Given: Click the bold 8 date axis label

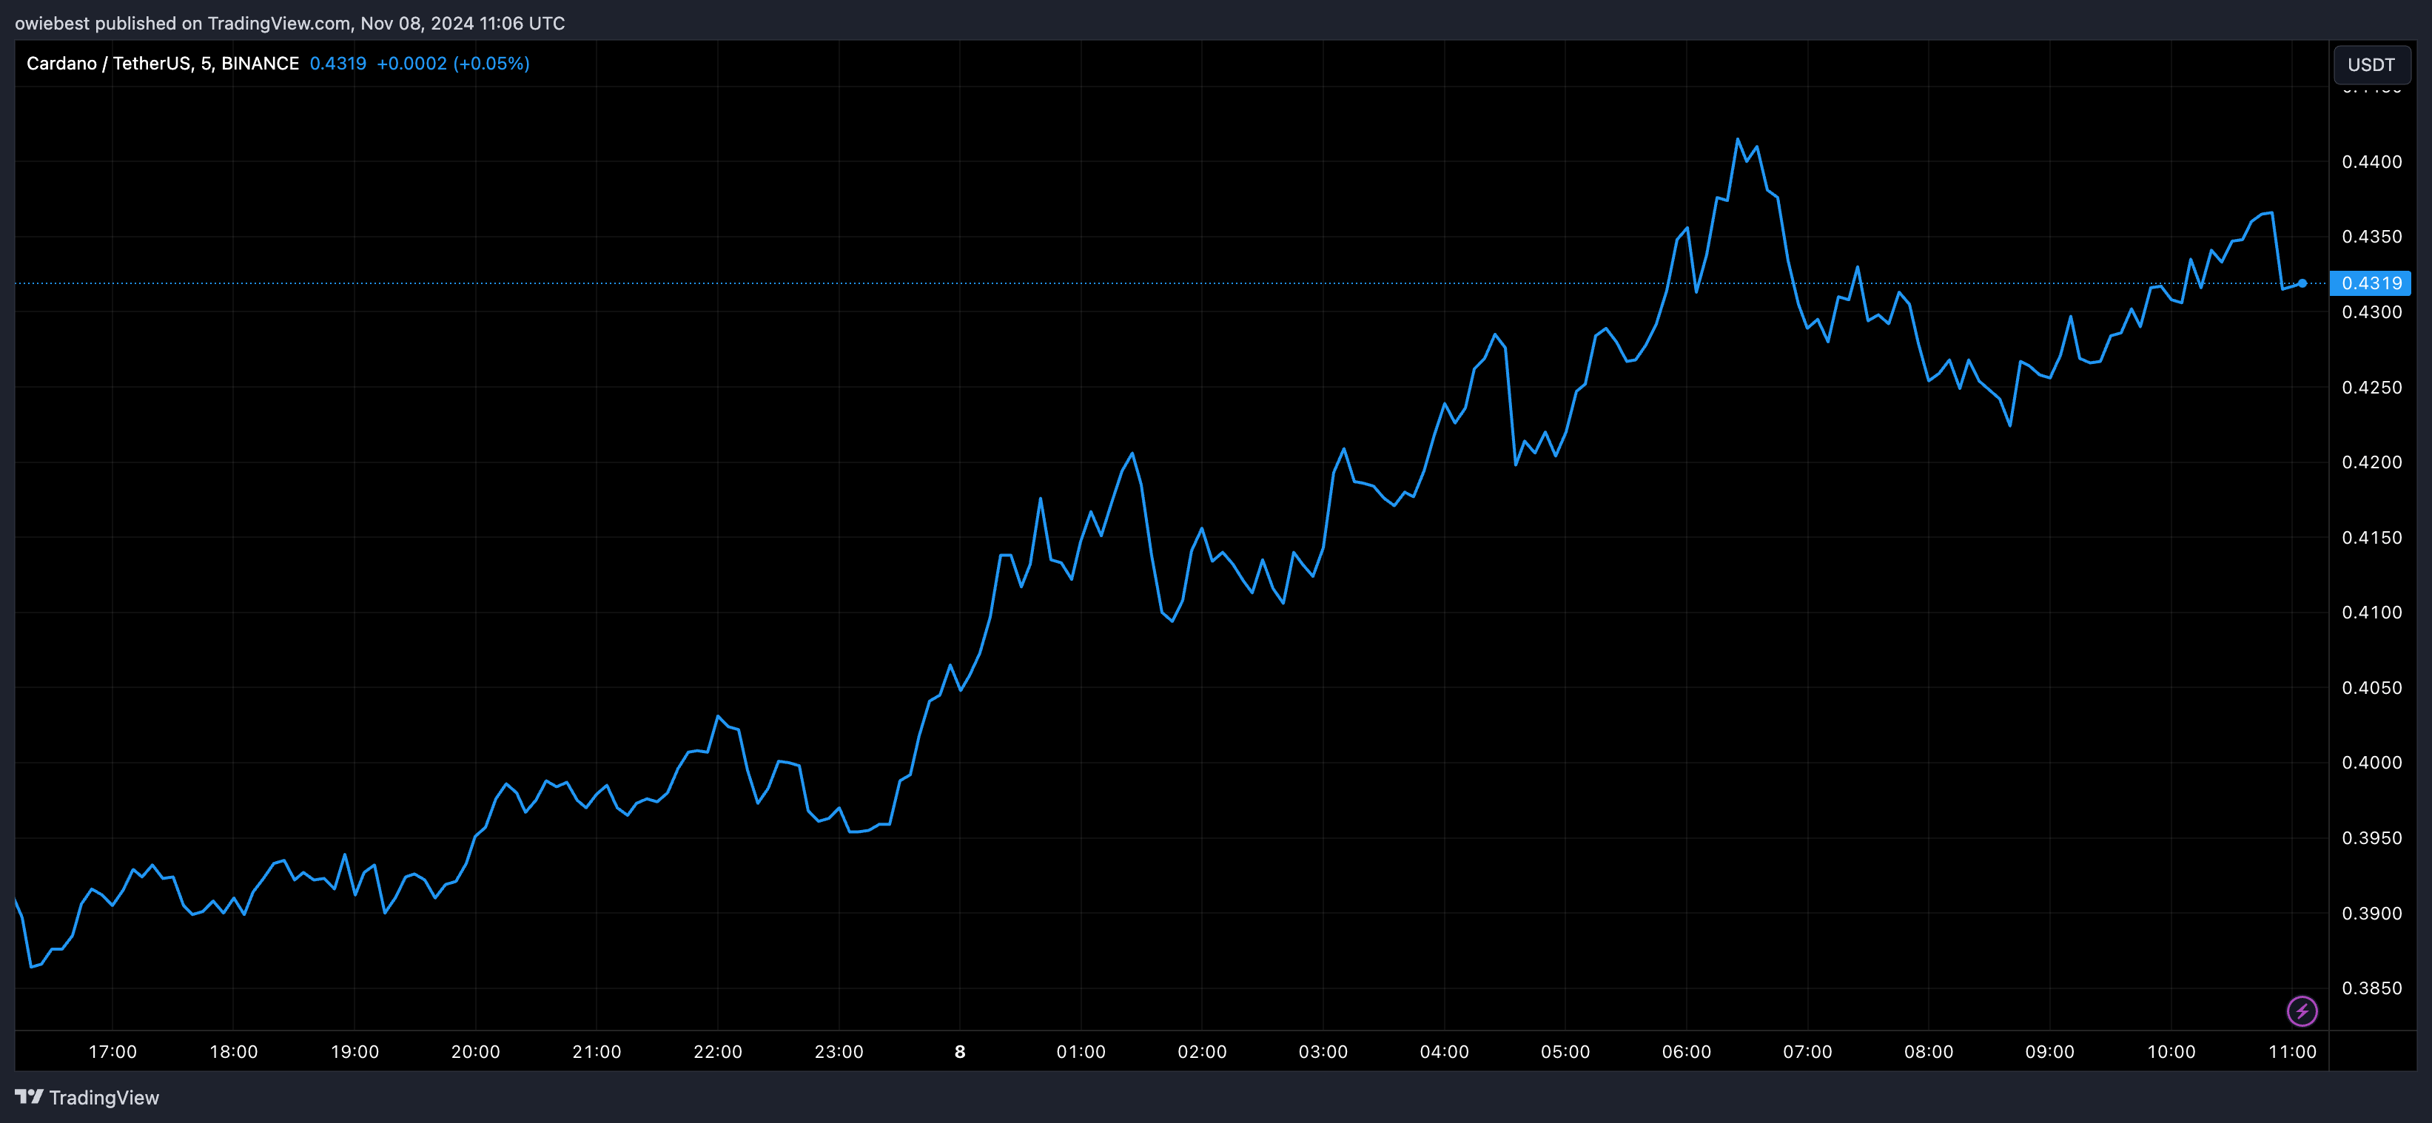Looking at the screenshot, I should tap(960, 1051).
